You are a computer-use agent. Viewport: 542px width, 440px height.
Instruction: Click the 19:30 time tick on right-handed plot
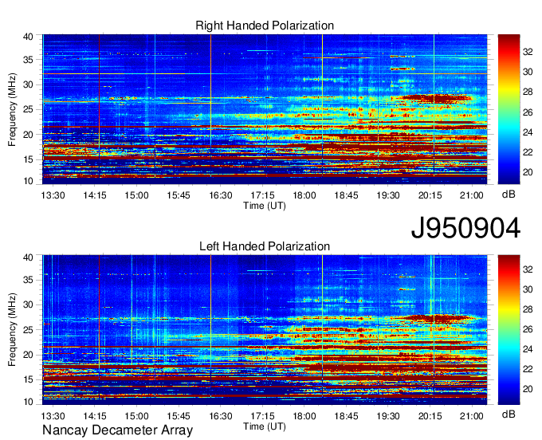[x=388, y=195]
